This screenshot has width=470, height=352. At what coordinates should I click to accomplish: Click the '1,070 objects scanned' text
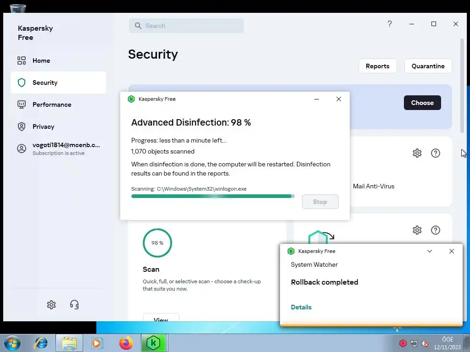pyautogui.click(x=163, y=151)
